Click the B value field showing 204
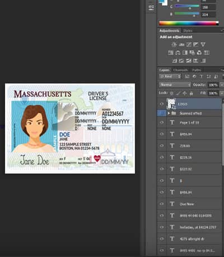This screenshot has width=224, height=257. [208, 15]
